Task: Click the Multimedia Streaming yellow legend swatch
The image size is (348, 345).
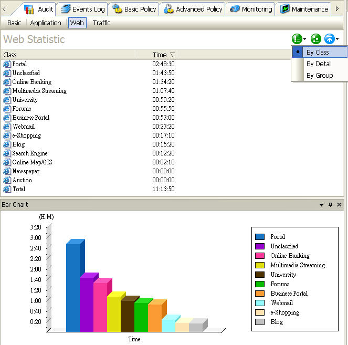Action: pyautogui.click(x=260, y=265)
